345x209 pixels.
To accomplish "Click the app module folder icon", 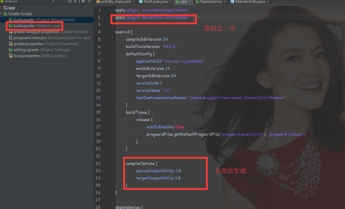I will (x=5, y=8).
